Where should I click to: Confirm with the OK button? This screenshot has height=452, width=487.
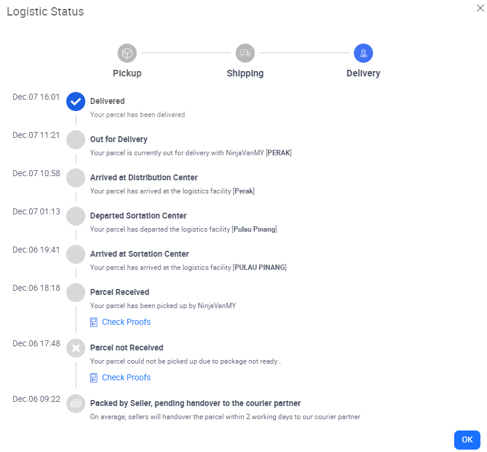click(467, 439)
